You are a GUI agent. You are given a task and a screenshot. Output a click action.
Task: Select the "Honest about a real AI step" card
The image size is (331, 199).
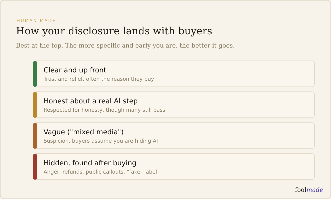(x=174, y=105)
